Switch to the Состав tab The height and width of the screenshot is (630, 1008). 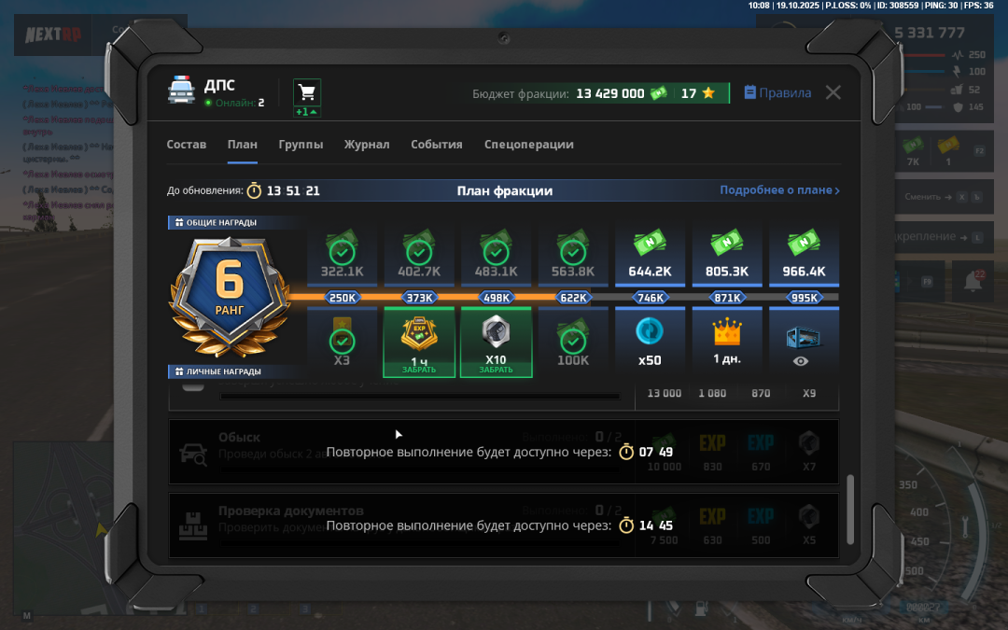[187, 145]
